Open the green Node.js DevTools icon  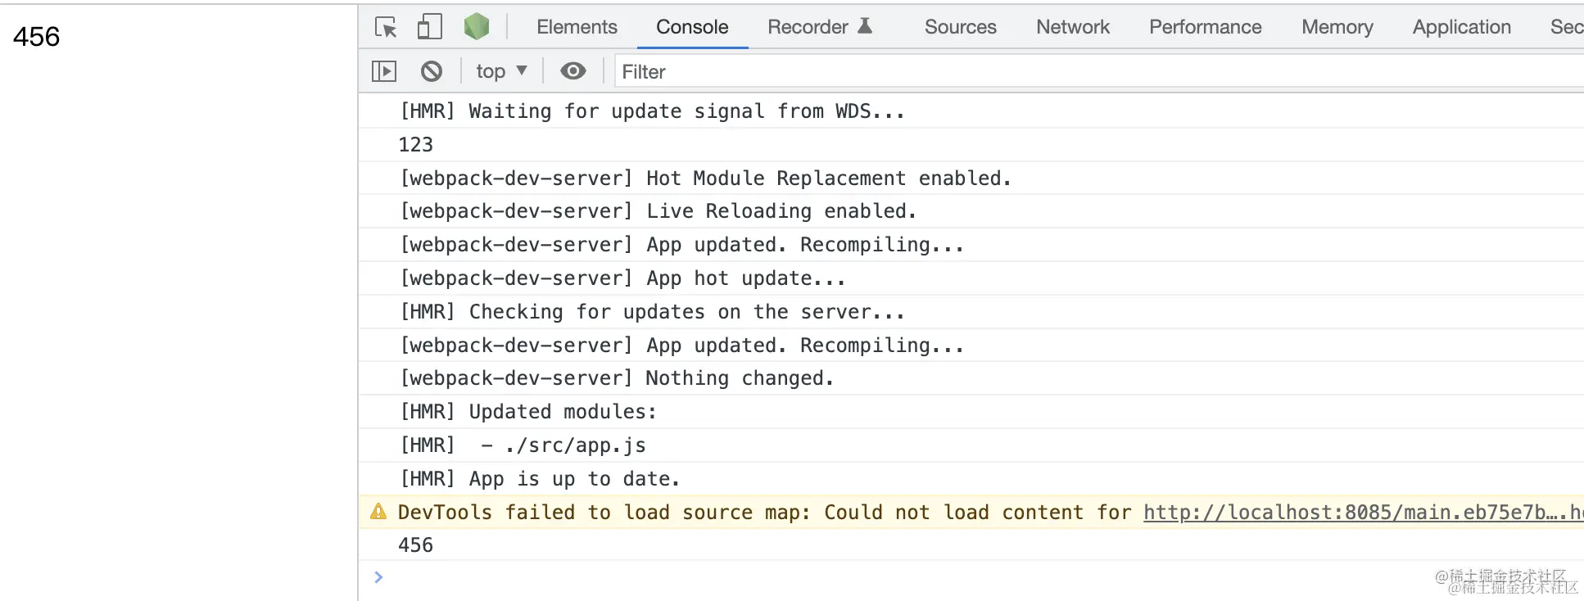pos(477,27)
